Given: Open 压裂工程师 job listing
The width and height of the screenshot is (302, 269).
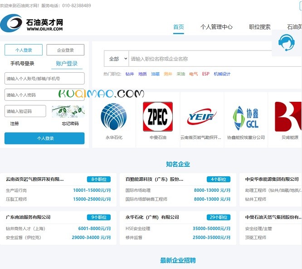Looking at the screenshot, I should [x=16, y=199].
